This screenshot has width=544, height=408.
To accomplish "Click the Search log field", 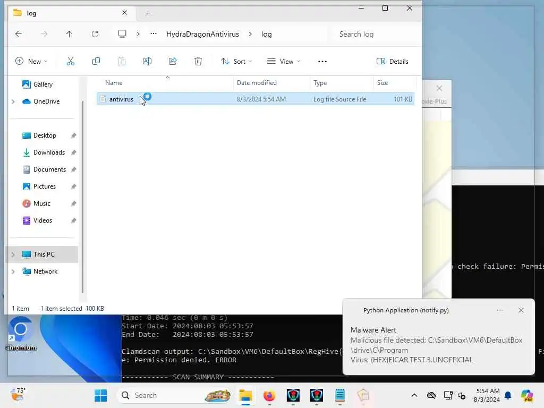I will 375,34.
